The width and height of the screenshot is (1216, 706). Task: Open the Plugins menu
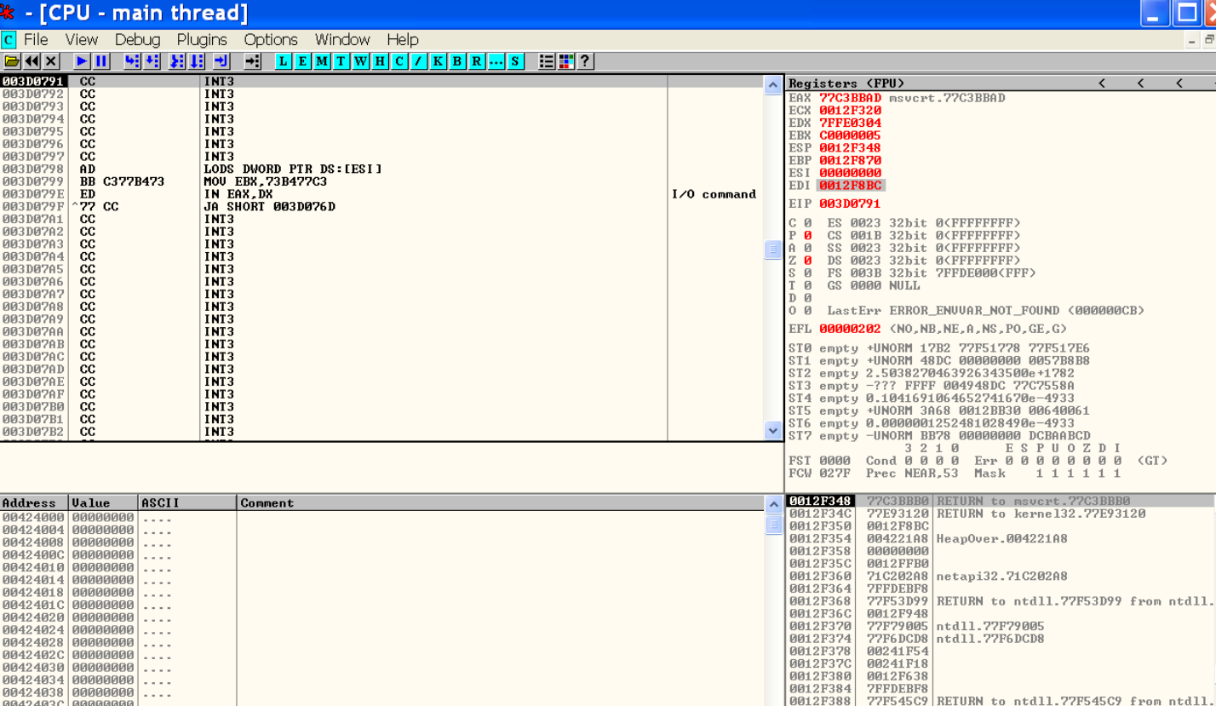tap(202, 40)
